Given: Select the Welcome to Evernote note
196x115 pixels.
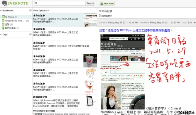Looking at the screenshot, I should pyautogui.click(x=65, y=112).
